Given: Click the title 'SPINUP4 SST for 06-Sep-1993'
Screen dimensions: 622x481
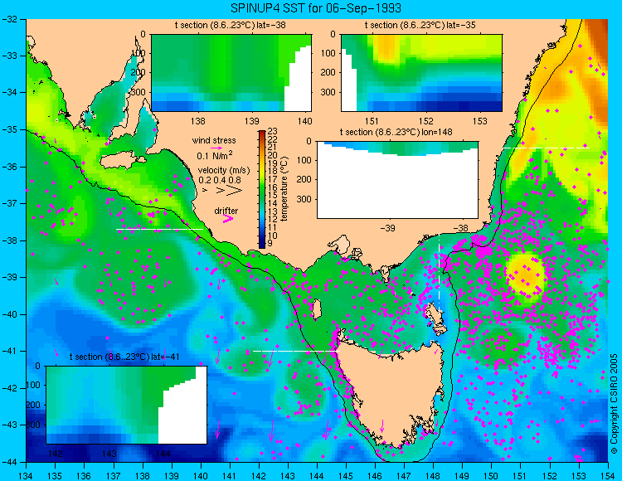Looking at the screenshot, I should coord(316,8).
